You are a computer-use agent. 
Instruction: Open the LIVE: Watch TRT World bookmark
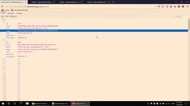point(20,10)
